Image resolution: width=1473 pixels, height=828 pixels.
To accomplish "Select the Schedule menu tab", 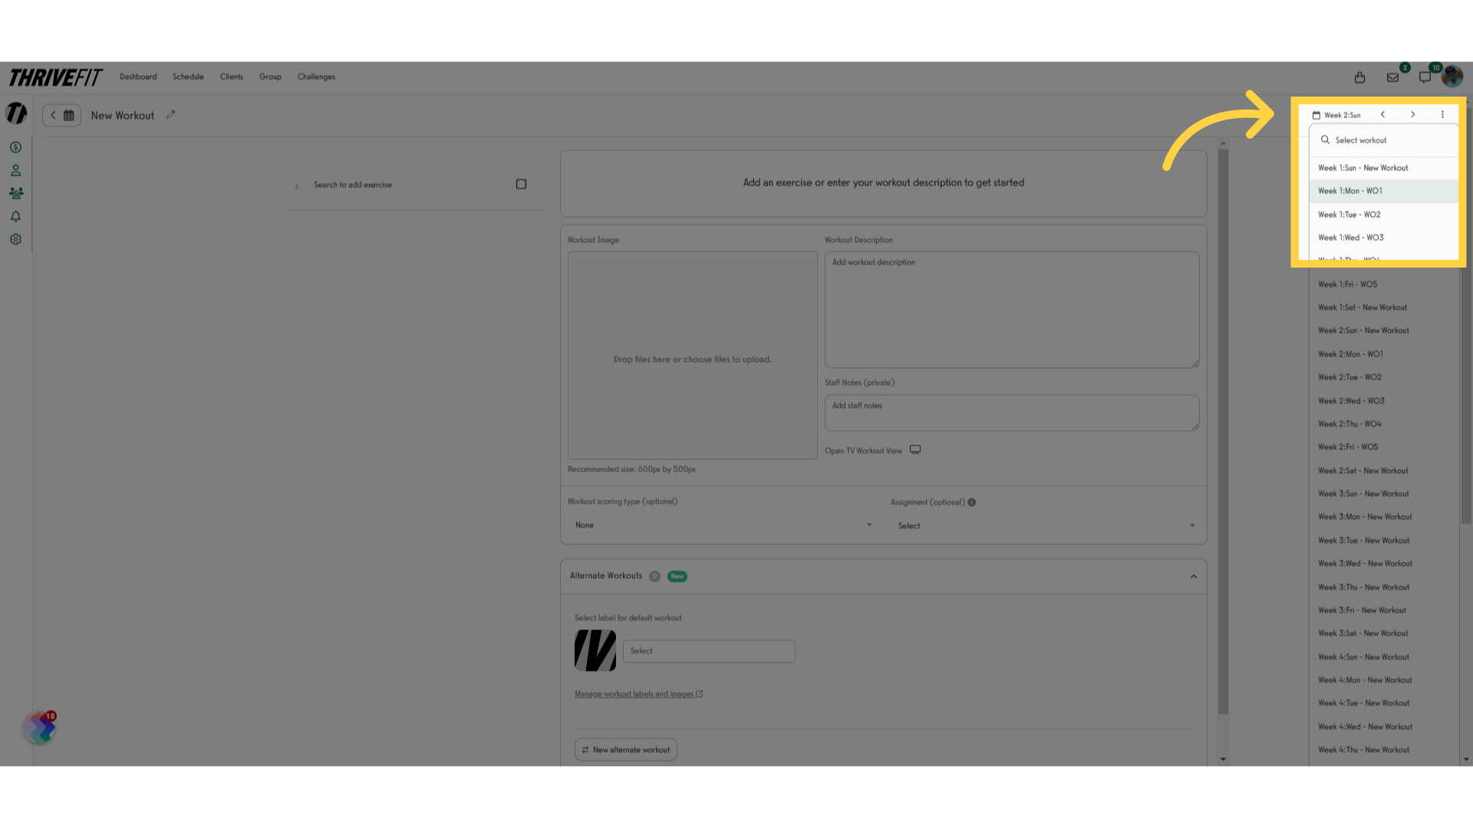I will (x=188, y=77).
